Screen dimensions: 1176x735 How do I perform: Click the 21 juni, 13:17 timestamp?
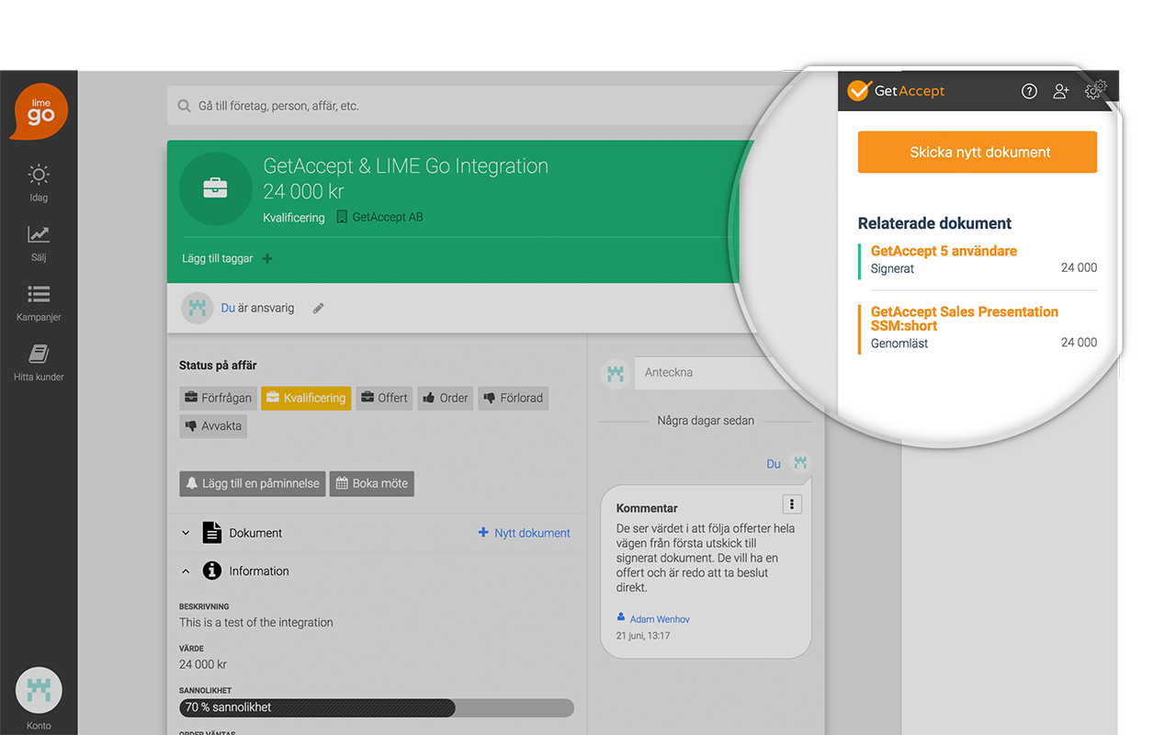[643, 636]
